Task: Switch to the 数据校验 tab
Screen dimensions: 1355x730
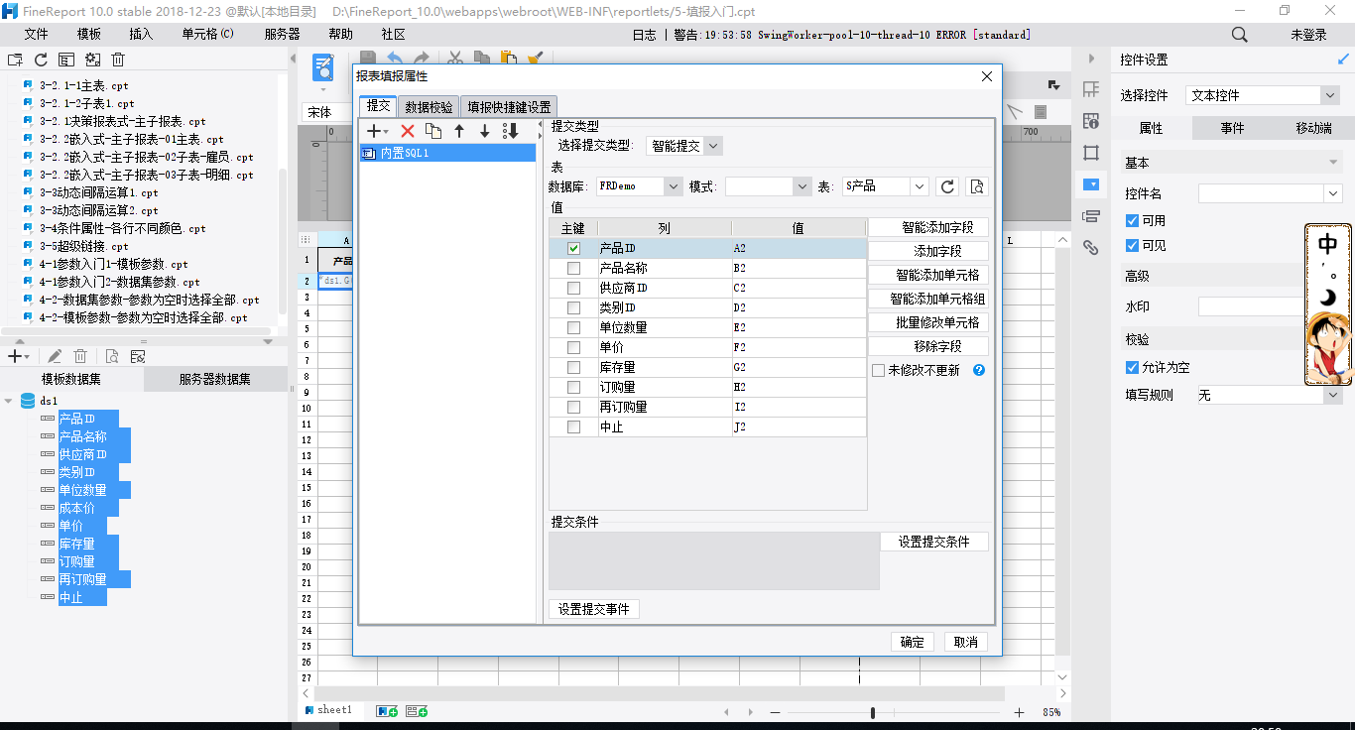Action: pyautogui.click(x=429, y=107)
